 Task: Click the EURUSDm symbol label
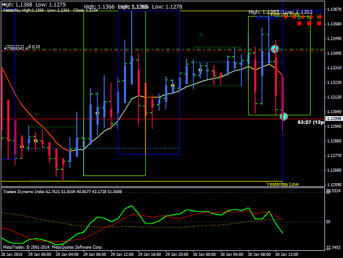pos(268,18)
